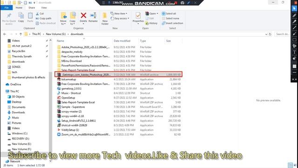
Task: Open RECOVERY (D:) drive
Action: pyautogui.click(x=20, y=139)
